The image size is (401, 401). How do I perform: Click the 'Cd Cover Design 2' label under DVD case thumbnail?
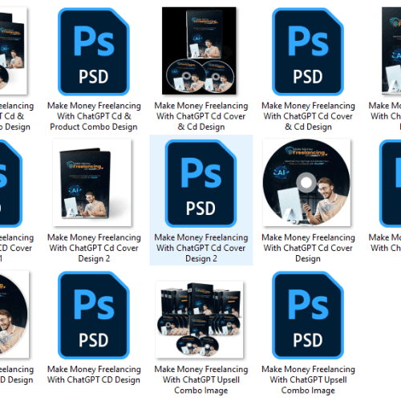point(94,248)
